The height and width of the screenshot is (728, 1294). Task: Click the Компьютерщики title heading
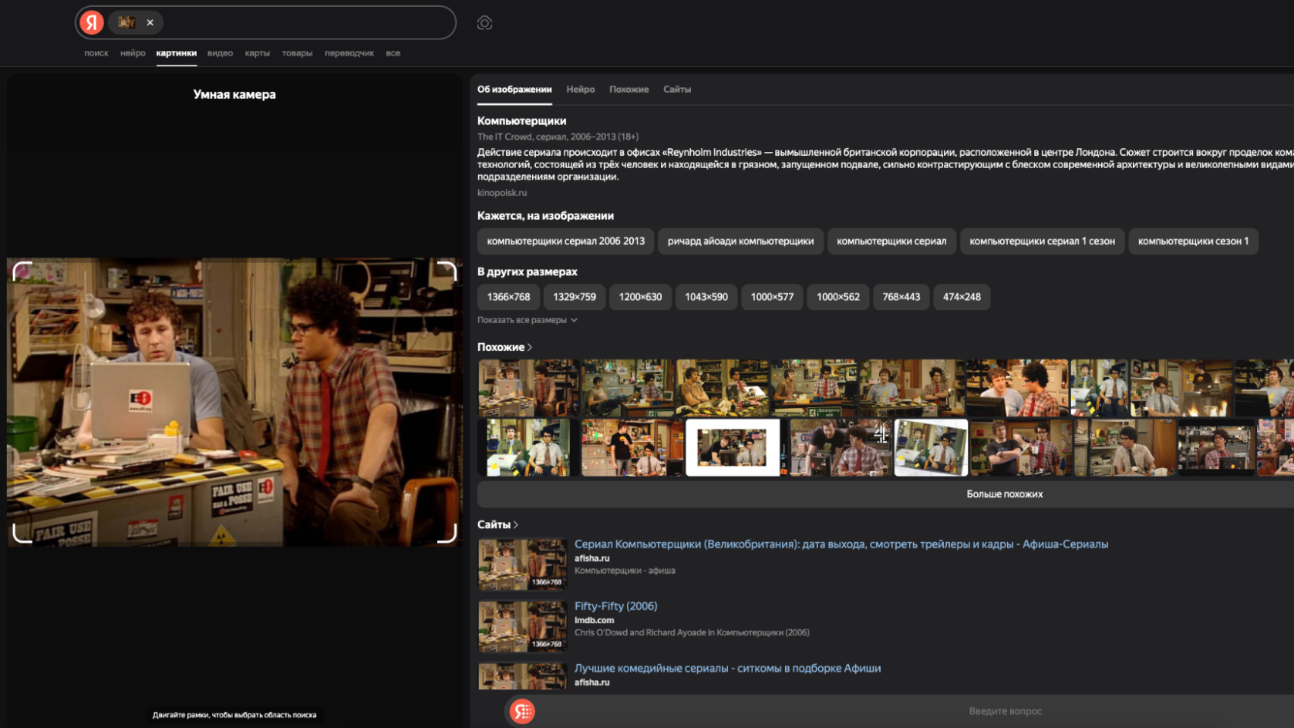click(x=521, y=121)
